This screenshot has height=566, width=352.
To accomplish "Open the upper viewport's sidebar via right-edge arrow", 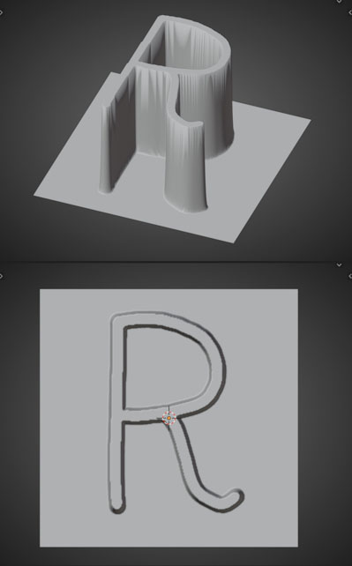I will tap(350, 12).
